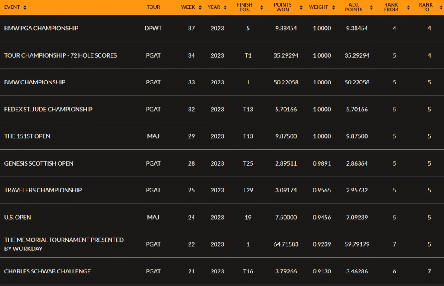Click points won value 2.89511

[x=286, y=163]
